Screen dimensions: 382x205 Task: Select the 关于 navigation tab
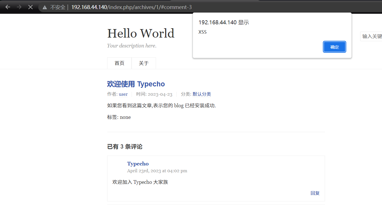pyautogui.click(x=144, y=63)
